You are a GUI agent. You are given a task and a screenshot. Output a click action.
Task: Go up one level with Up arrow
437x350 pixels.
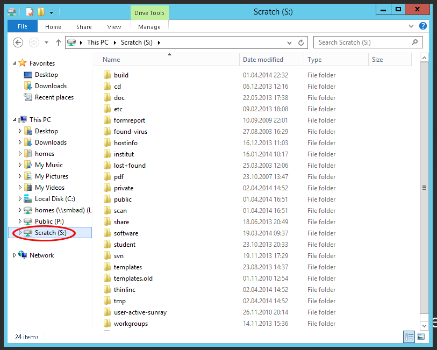point(58,42)
